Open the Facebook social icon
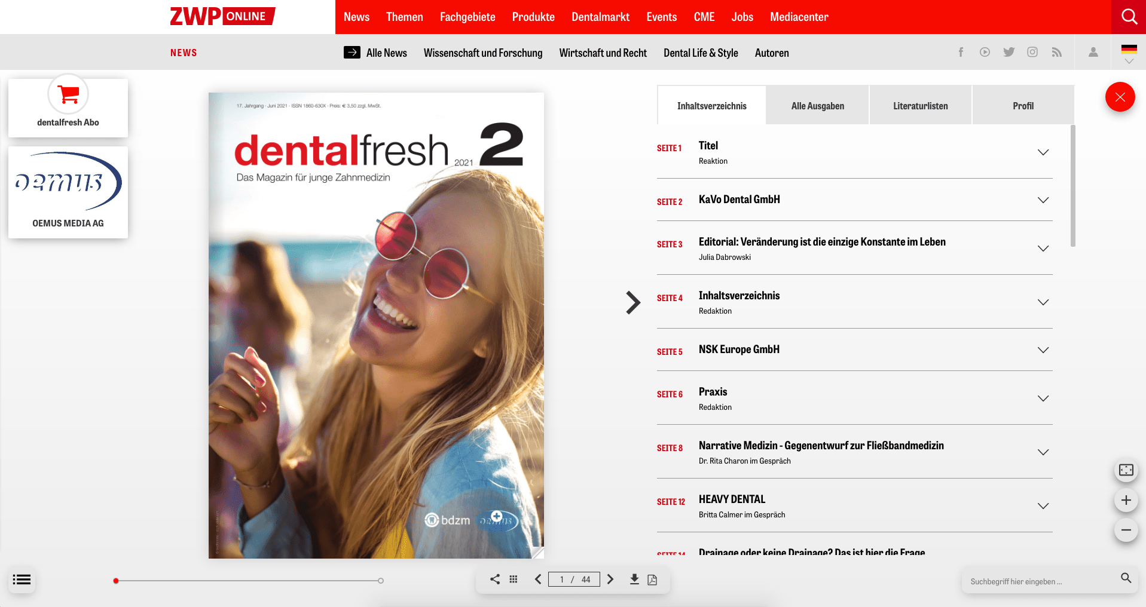Viewport: 1146px width, 607px height. [x=961, y=52]
